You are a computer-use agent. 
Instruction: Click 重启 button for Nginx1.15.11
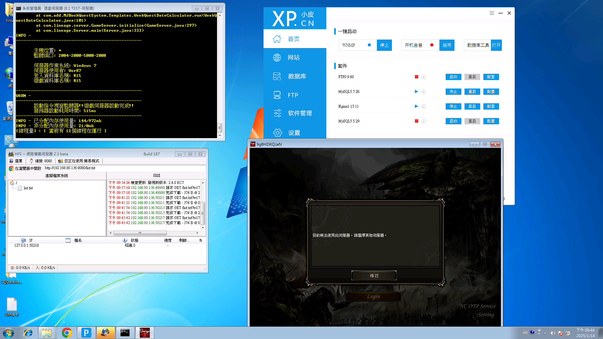pos(472,106)
